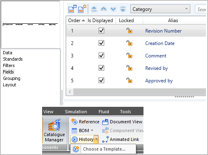This screenshot has height=155, width=208.
Task: Select the Comment alias
Action: [156, 56]
